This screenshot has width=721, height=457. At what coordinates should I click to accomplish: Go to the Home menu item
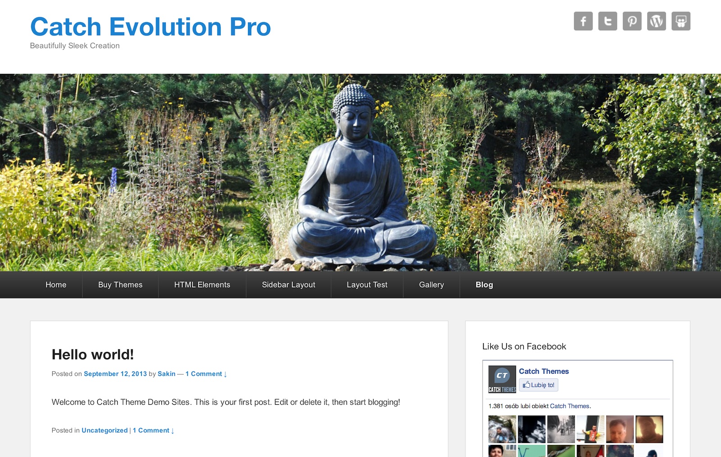point(56,285)
